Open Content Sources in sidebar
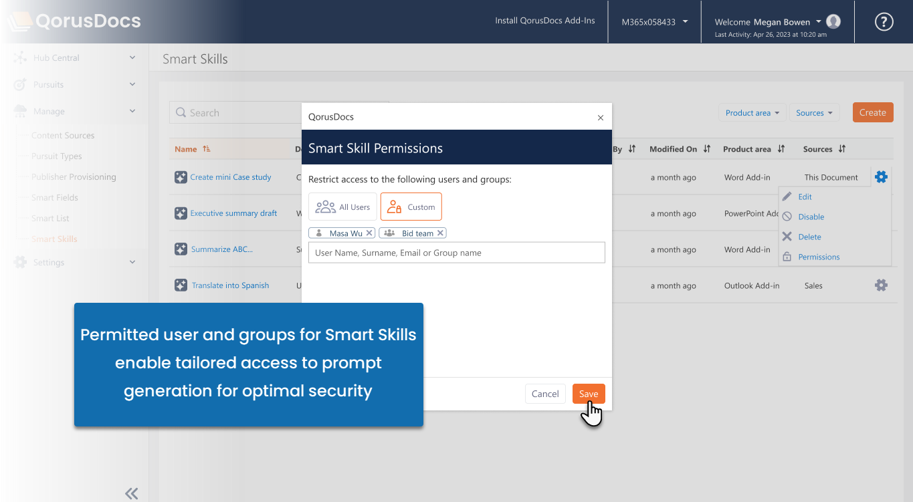913x502 pixels. [63, 135]
